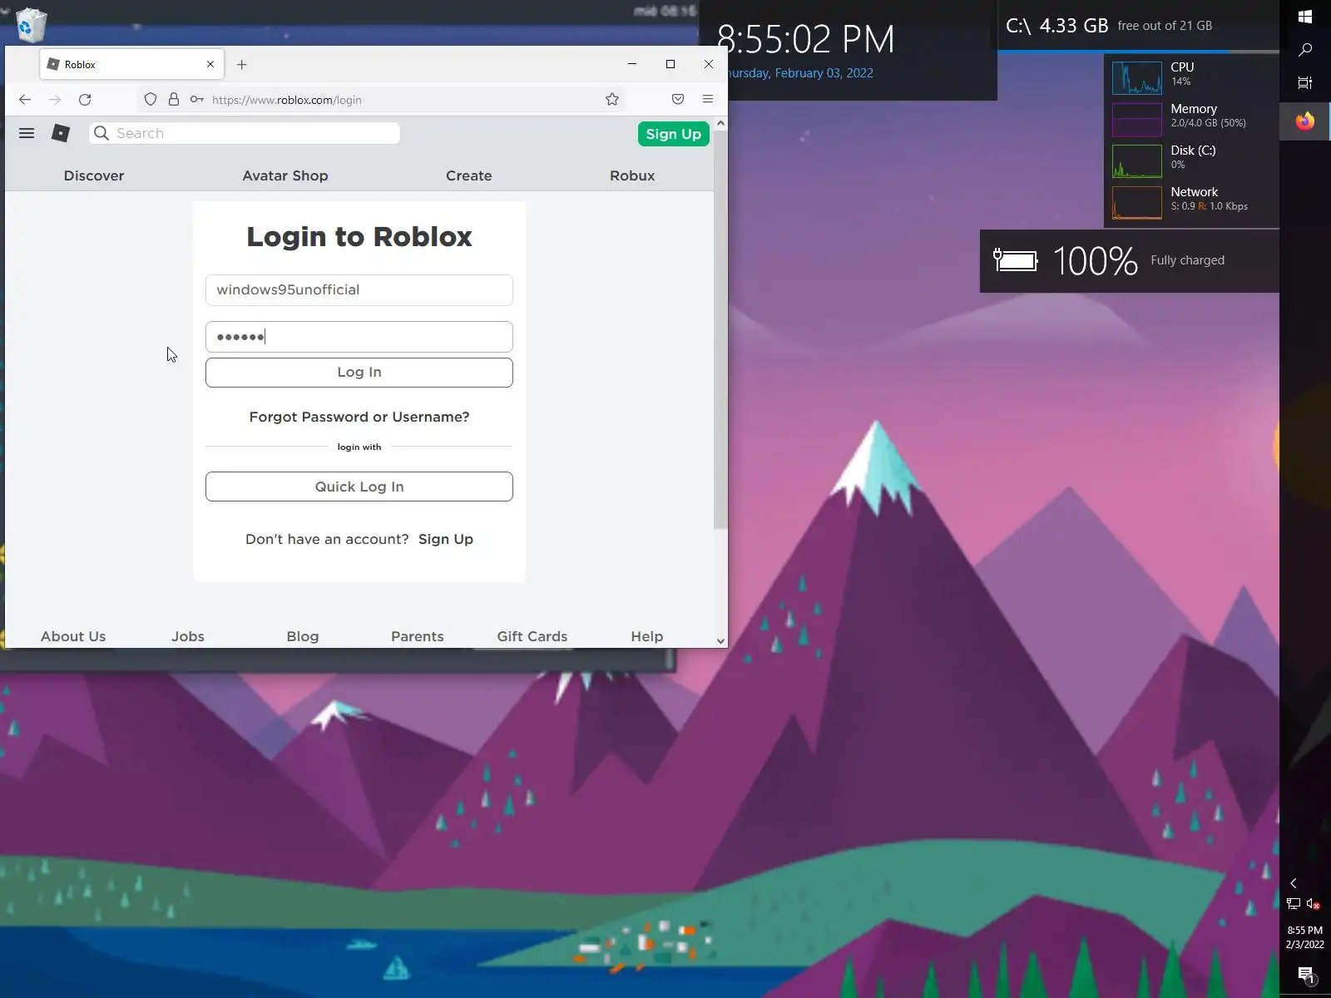Viewport: 1331px width, 998px height.
Task: Open the Blog footer link
Action: [x=303, y=636]
